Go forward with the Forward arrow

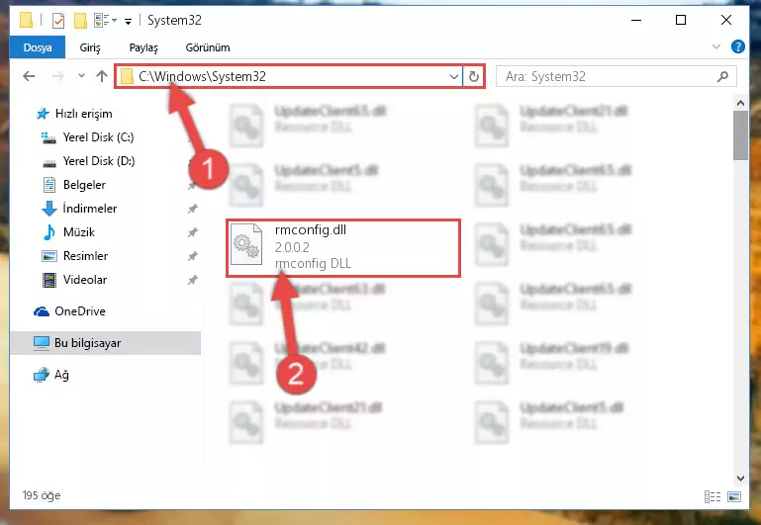57,76
